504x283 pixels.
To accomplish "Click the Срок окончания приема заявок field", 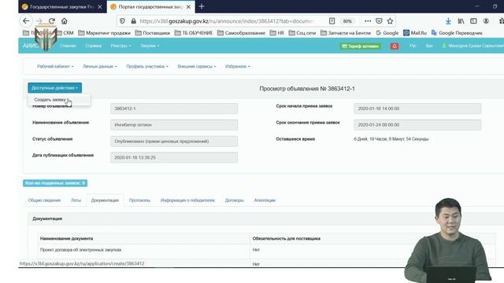I will click(x=417, y=125).
